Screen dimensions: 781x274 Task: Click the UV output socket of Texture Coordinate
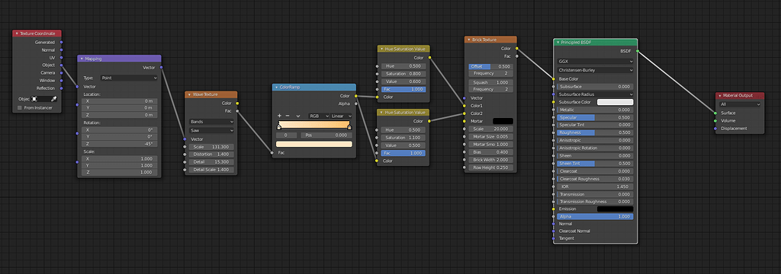[61, 58]
